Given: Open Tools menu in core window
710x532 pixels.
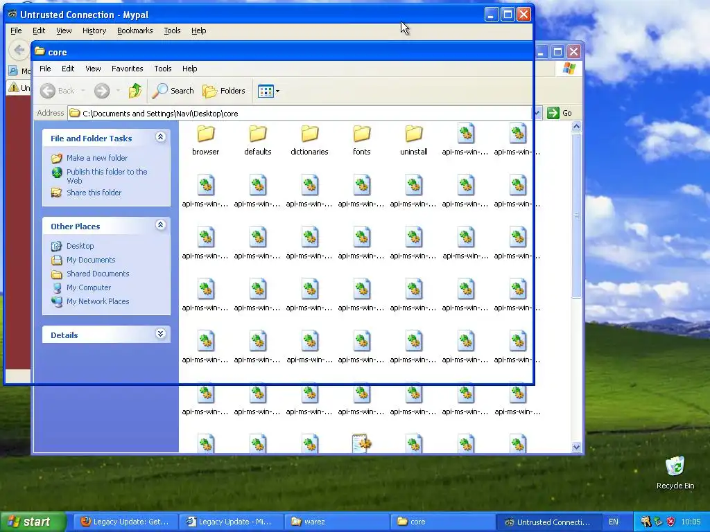Looking at the screenshot, I should [162, 69].
